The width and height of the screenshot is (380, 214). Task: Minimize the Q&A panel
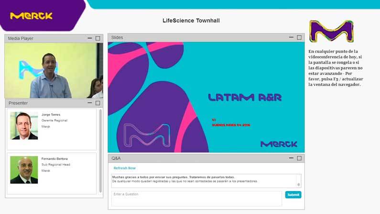click(x=291, y=158)
